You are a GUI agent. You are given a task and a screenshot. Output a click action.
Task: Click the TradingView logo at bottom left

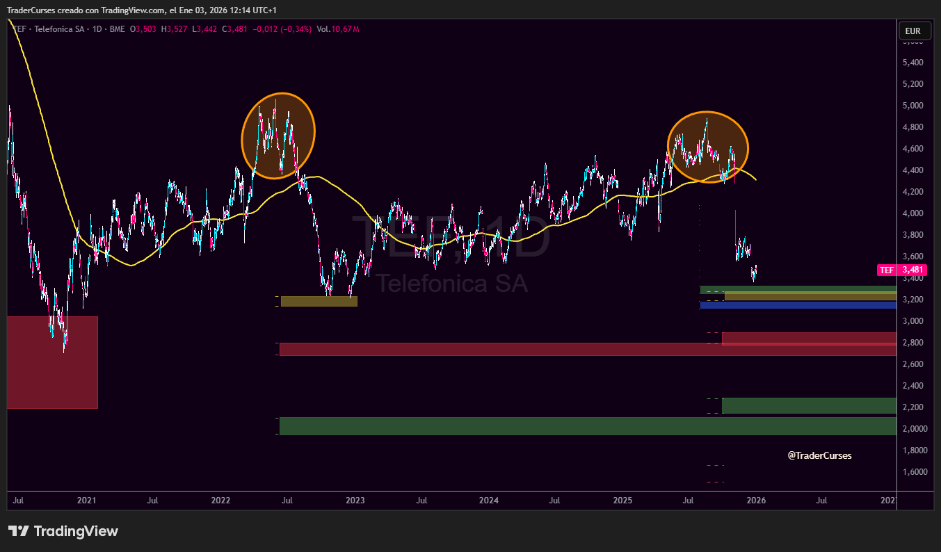(63, 531)
